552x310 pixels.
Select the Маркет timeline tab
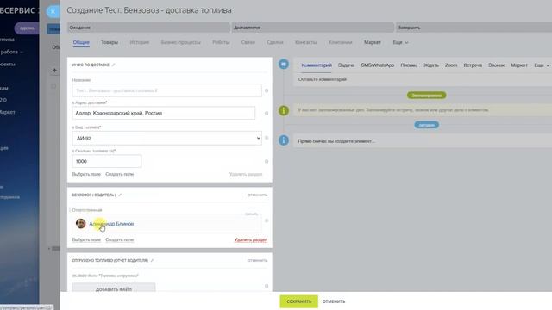pos(519,65)
